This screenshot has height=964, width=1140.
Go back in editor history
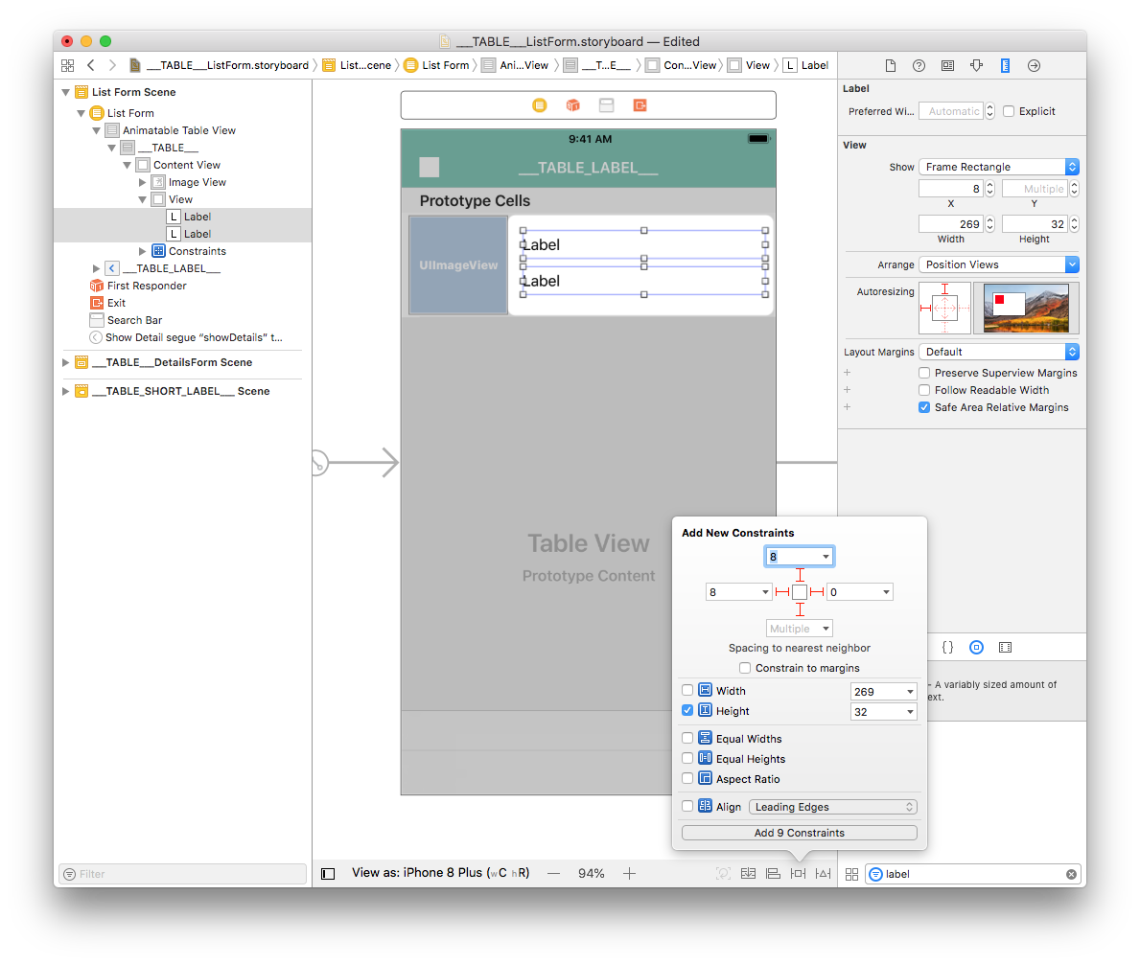[91, 65]
